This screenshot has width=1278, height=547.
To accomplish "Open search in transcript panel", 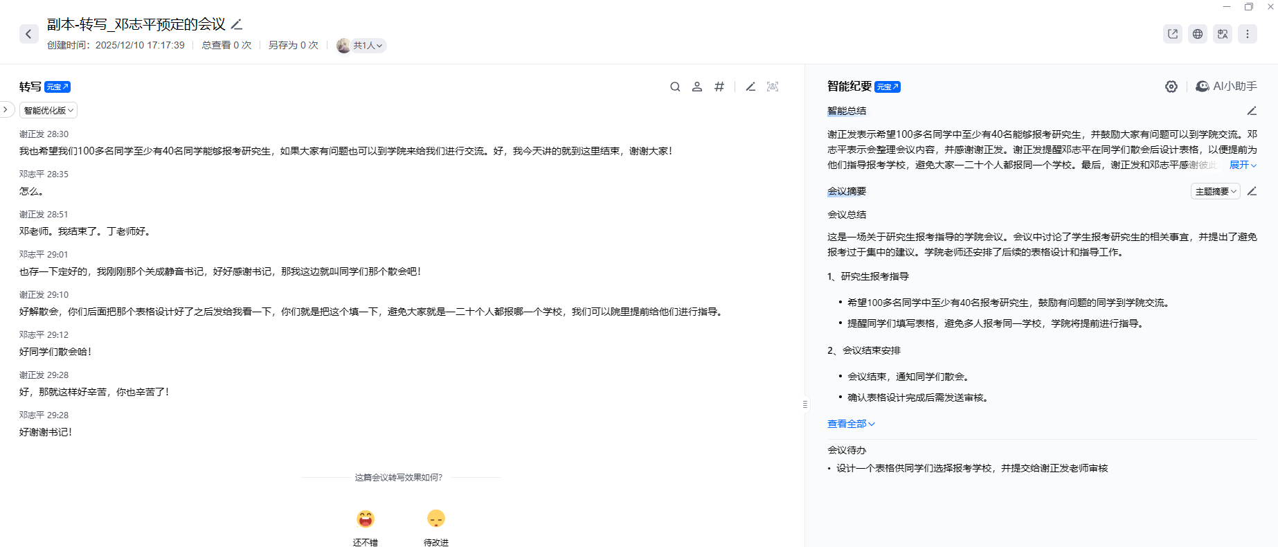I will coord(675,87).
